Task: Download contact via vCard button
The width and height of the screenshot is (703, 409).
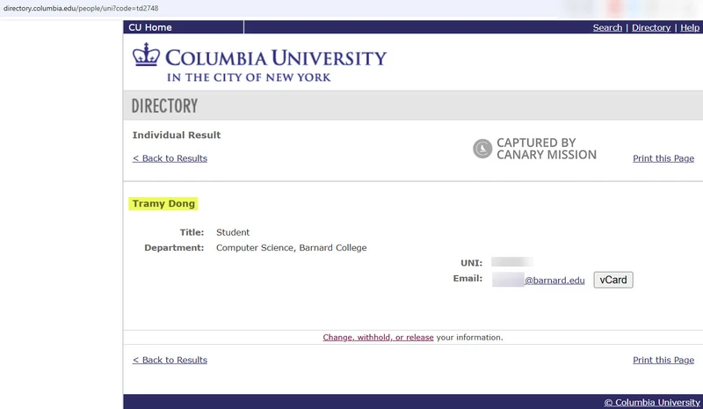Action: (613, 280)
